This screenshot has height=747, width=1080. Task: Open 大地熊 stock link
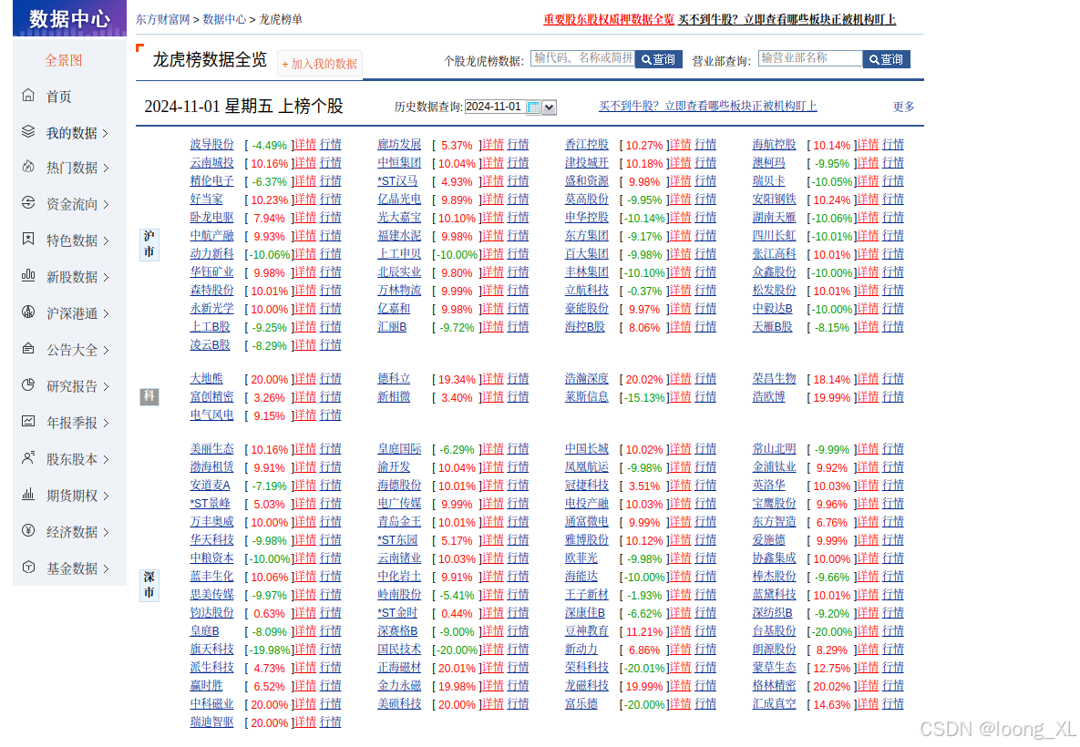click(207, 379)
